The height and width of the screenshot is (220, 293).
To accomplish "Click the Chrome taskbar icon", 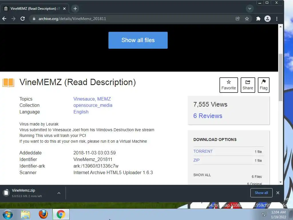I will 61,214.
